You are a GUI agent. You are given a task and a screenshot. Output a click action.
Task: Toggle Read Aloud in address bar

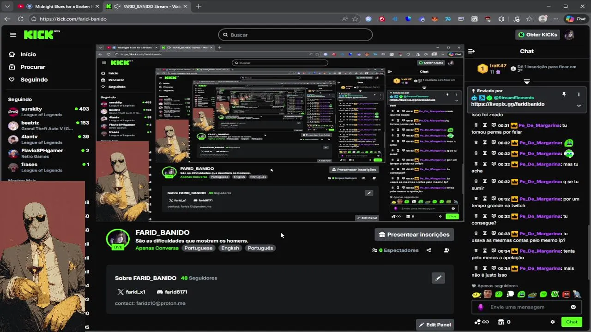[344, 19]
